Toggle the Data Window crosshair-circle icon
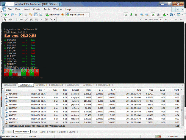Image resolution: width=186 pixels, height=140 pixels. 26,15
